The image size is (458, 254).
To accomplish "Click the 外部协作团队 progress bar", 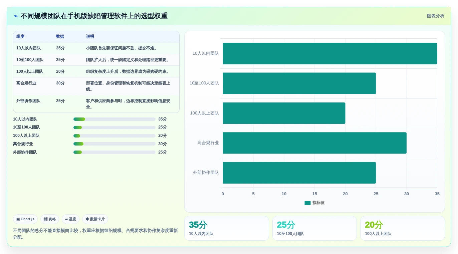I will point(114,152).
